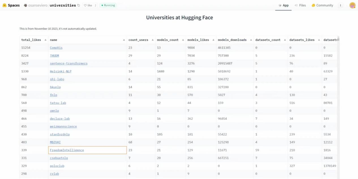Click the November 10 2023 notice text
The height and width of the screenshot is (179, 358).
(58, 29)
